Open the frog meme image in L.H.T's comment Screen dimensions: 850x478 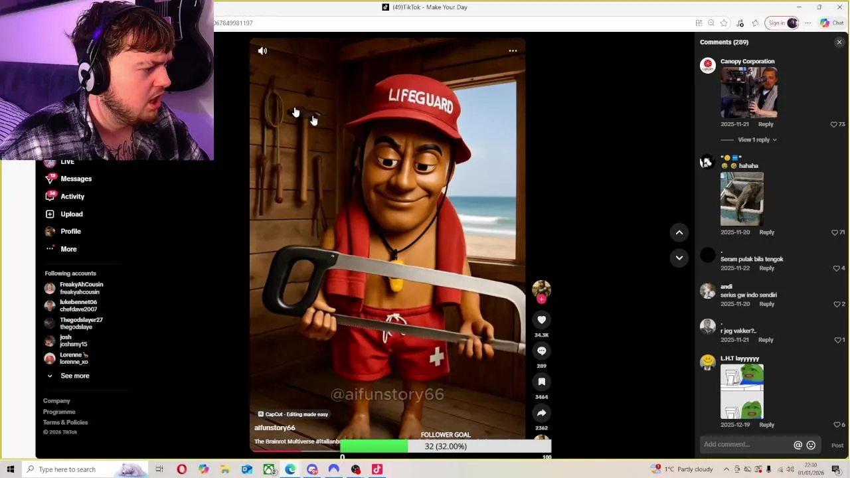click(742, 391)
